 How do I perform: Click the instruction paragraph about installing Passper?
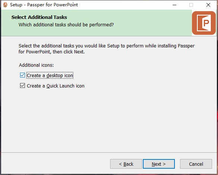(x=106, y=49)
